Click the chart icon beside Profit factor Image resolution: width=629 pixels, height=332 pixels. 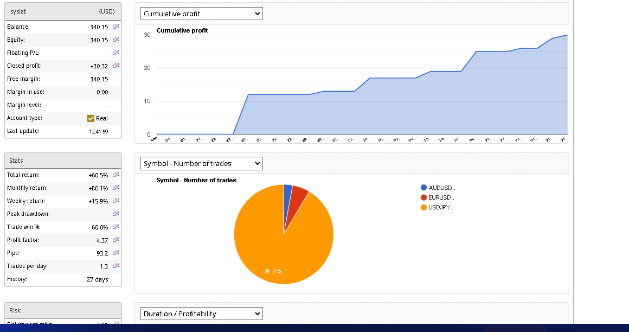pyautogui.click(x=115, y=240)
